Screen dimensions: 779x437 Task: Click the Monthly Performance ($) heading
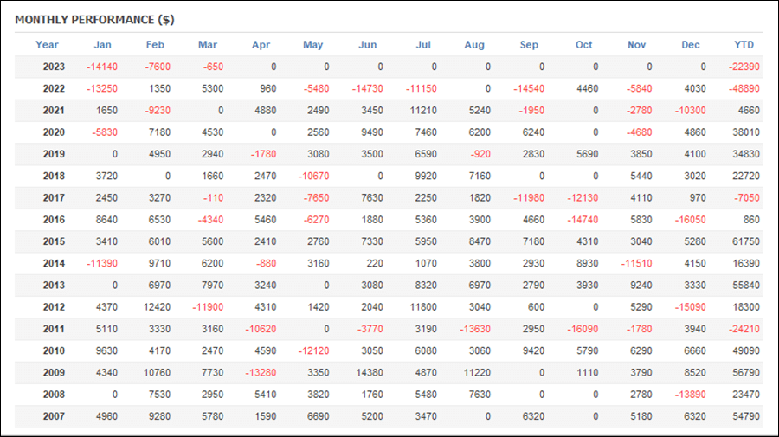94,20
